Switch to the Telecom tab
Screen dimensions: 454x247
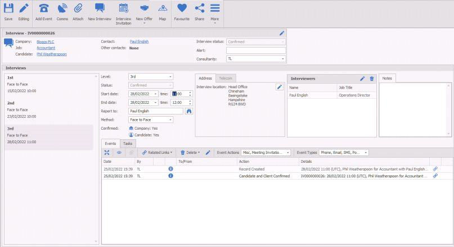coord(227,78)
